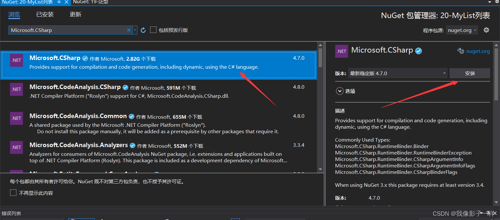Viewport: 500px width, 220px height.
Task: Open NuGet package source settings gear
Action: point(487,30)
